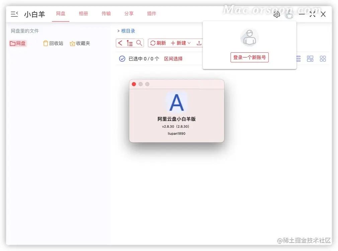Open 新建 dropdown menu

(x=181, y=43)
